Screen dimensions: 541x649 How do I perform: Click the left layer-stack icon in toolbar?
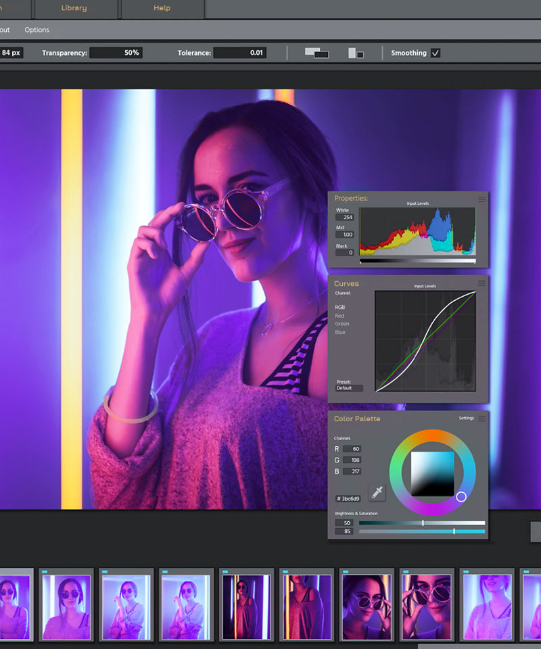pyautogui.click(x=315, y=52)
